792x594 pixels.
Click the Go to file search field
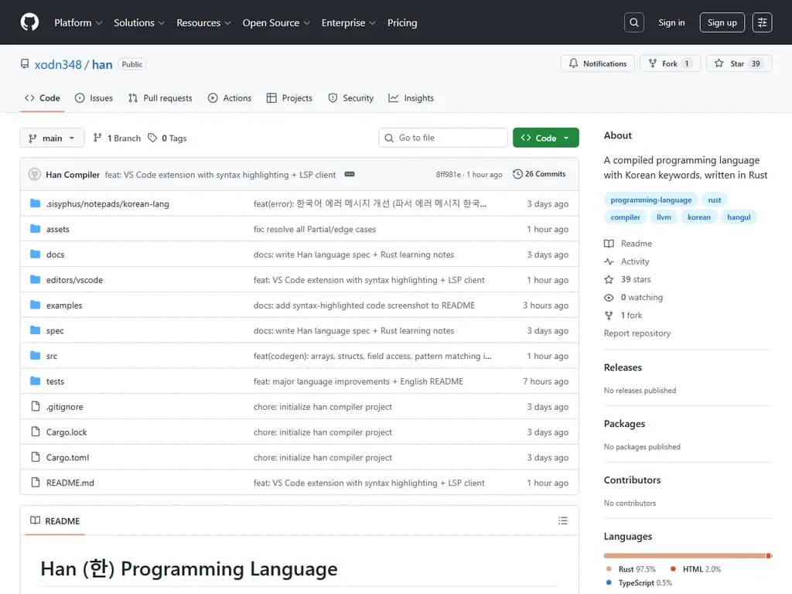point(442,138)
